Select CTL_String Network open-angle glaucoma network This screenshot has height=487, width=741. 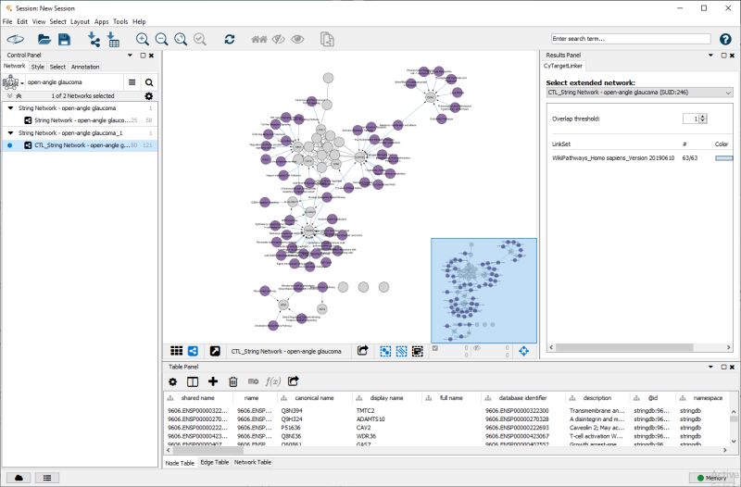pos(81,145)
